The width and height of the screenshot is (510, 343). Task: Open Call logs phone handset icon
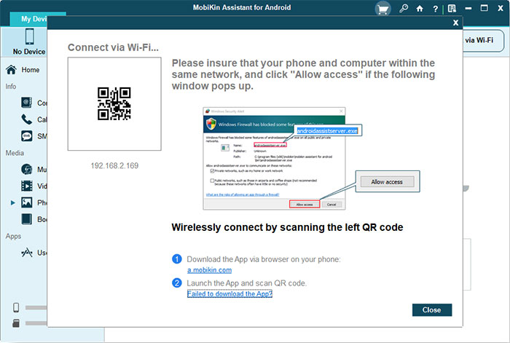click(27, 119)
